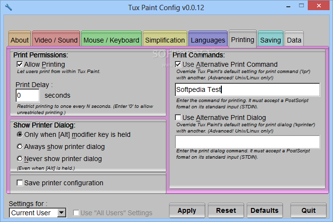Click the Reset button
Screen dimensions: 333x222
pyautogui.click(x=226, y=210)
